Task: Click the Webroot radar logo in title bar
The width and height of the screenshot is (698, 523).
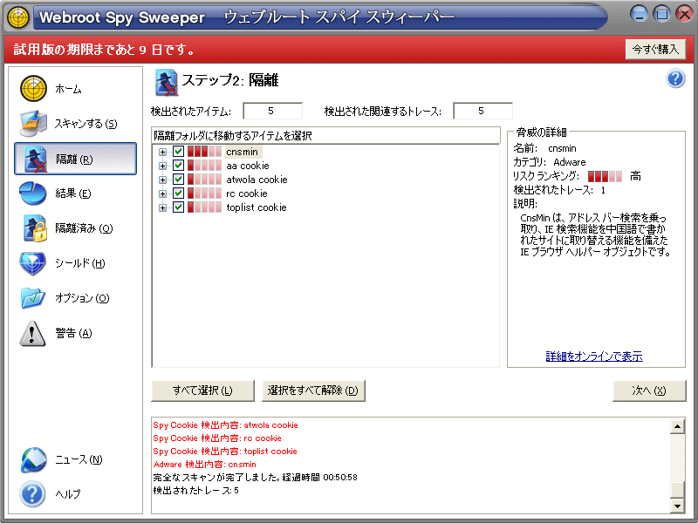Action: 18,17
